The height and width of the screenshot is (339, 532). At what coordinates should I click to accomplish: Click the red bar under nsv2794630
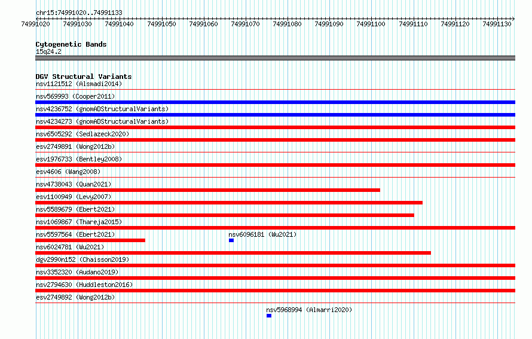click(x=275, y=291)
